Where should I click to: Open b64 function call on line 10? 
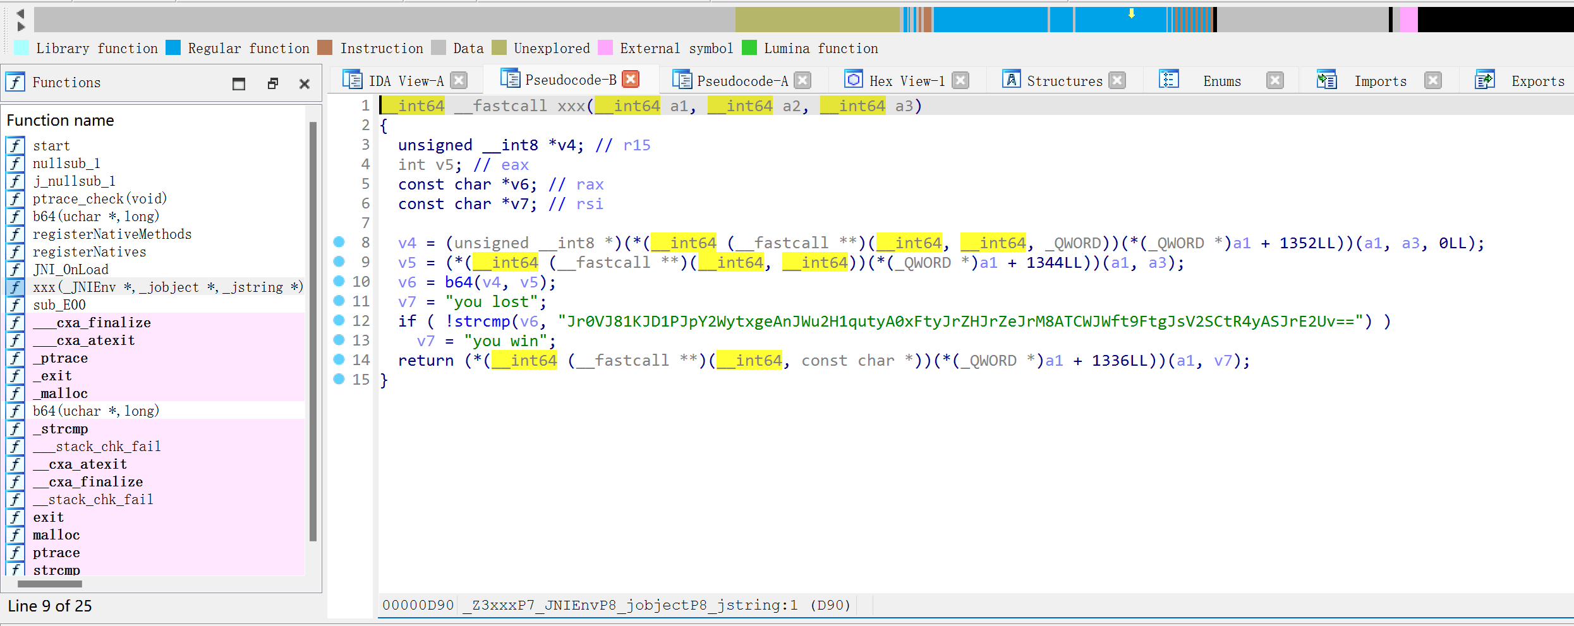pos(459,282)
